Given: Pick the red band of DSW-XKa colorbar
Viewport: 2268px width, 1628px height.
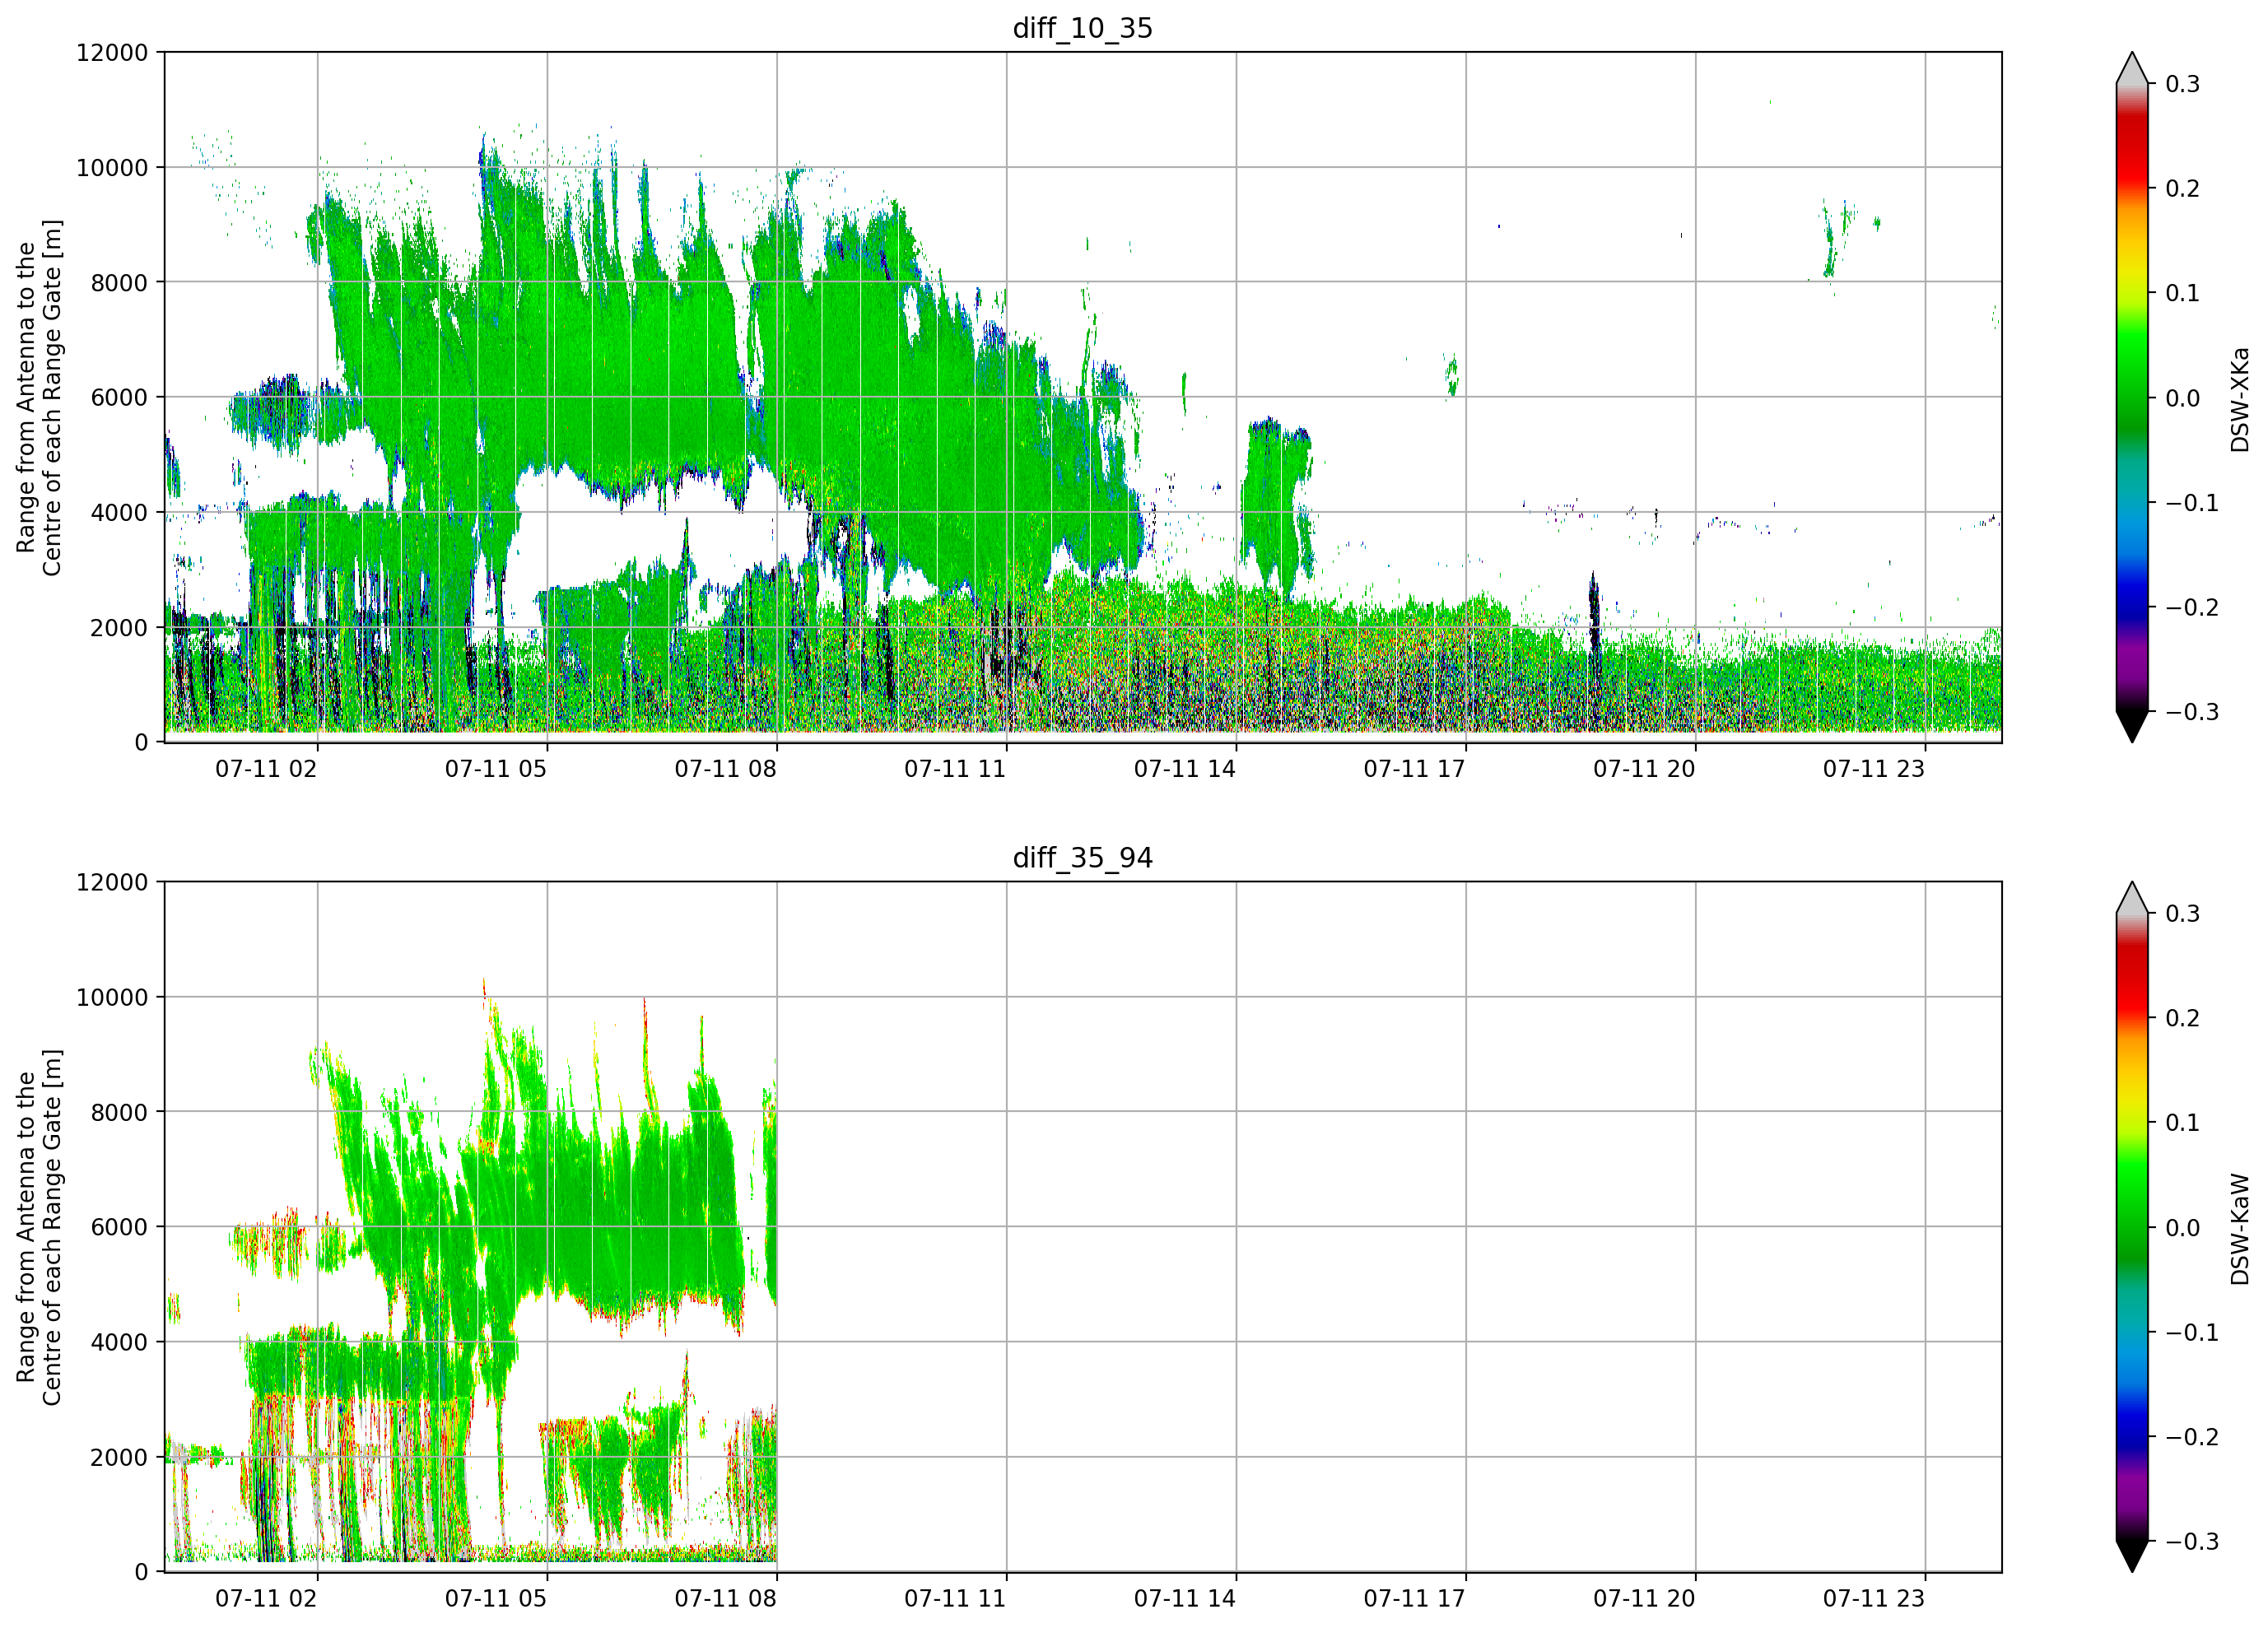Looking at the screenshot, I should pyautogui.click(x=2132, y=148).
